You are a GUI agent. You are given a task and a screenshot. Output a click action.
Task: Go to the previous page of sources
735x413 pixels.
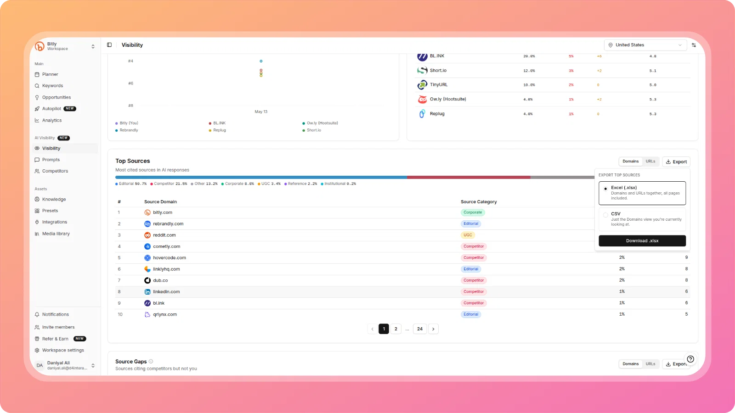[x=372, y=329]
